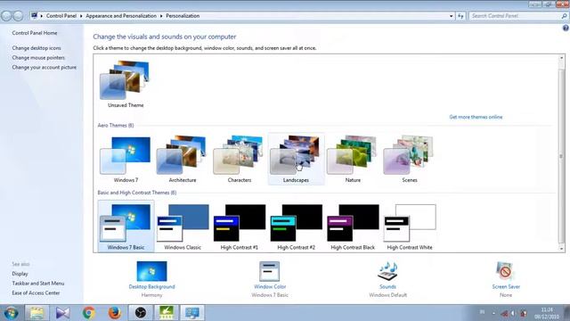Launch Google Chrome from the taskbar

pos(88,313)
